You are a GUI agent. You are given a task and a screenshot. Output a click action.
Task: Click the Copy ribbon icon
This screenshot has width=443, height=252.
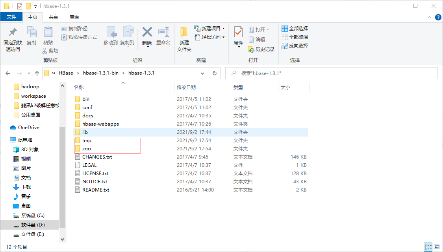pos(32,32)
